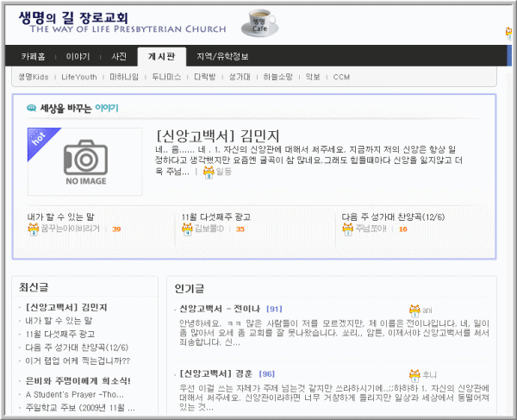Click the 최신글 section heading
This screenshot has height=420, width=517.
pos(34,287)
